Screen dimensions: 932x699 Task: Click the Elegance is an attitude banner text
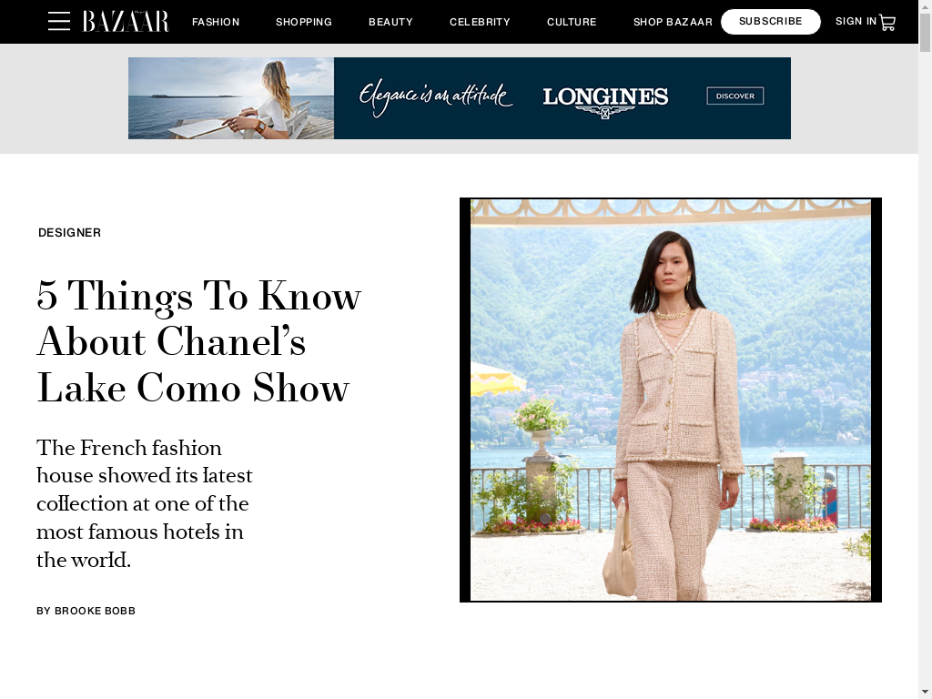435,98
